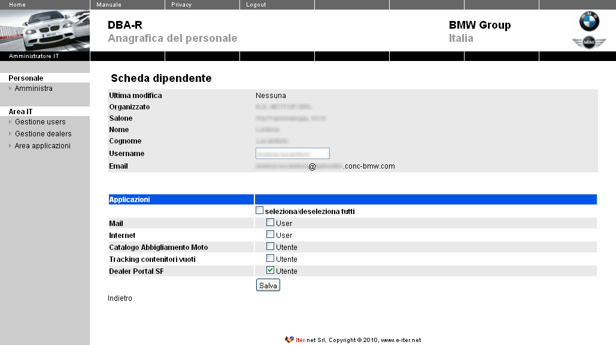This screenshot has width=616, height=345.
Task: Click the BMW car header image
Action: click(x=45, y=30)
